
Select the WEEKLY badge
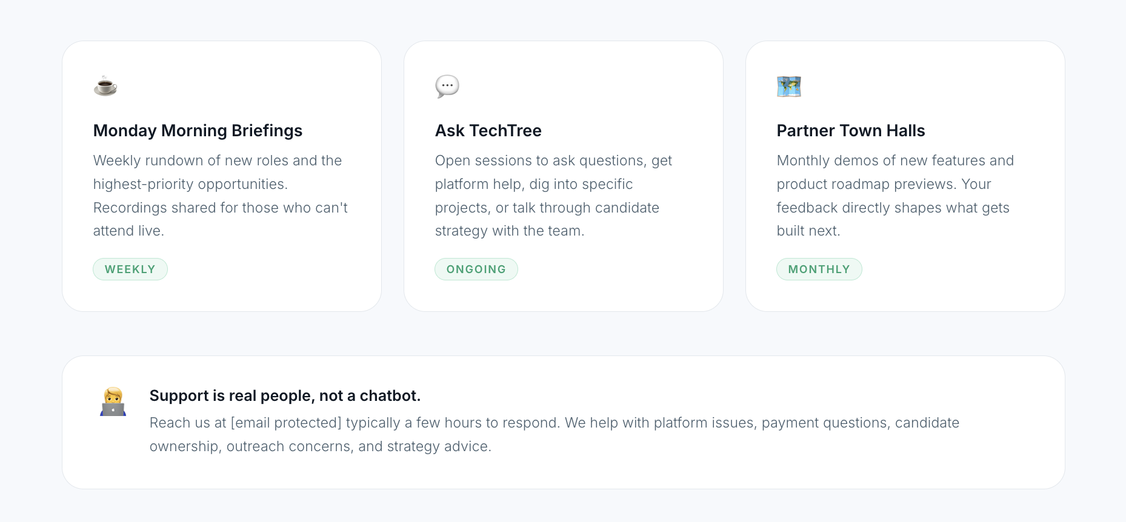[130, 269]
